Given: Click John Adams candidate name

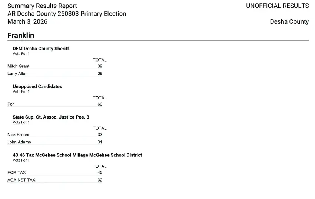Looking at the screenshot, I should tap(19, 142).
